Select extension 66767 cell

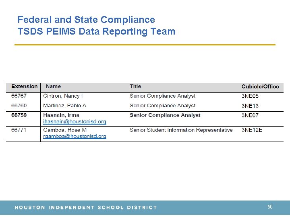(x=19, y=96)
